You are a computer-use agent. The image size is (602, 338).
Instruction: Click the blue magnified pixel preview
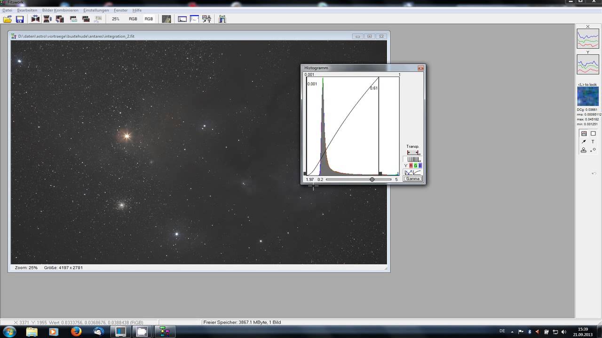pos(588,96)
